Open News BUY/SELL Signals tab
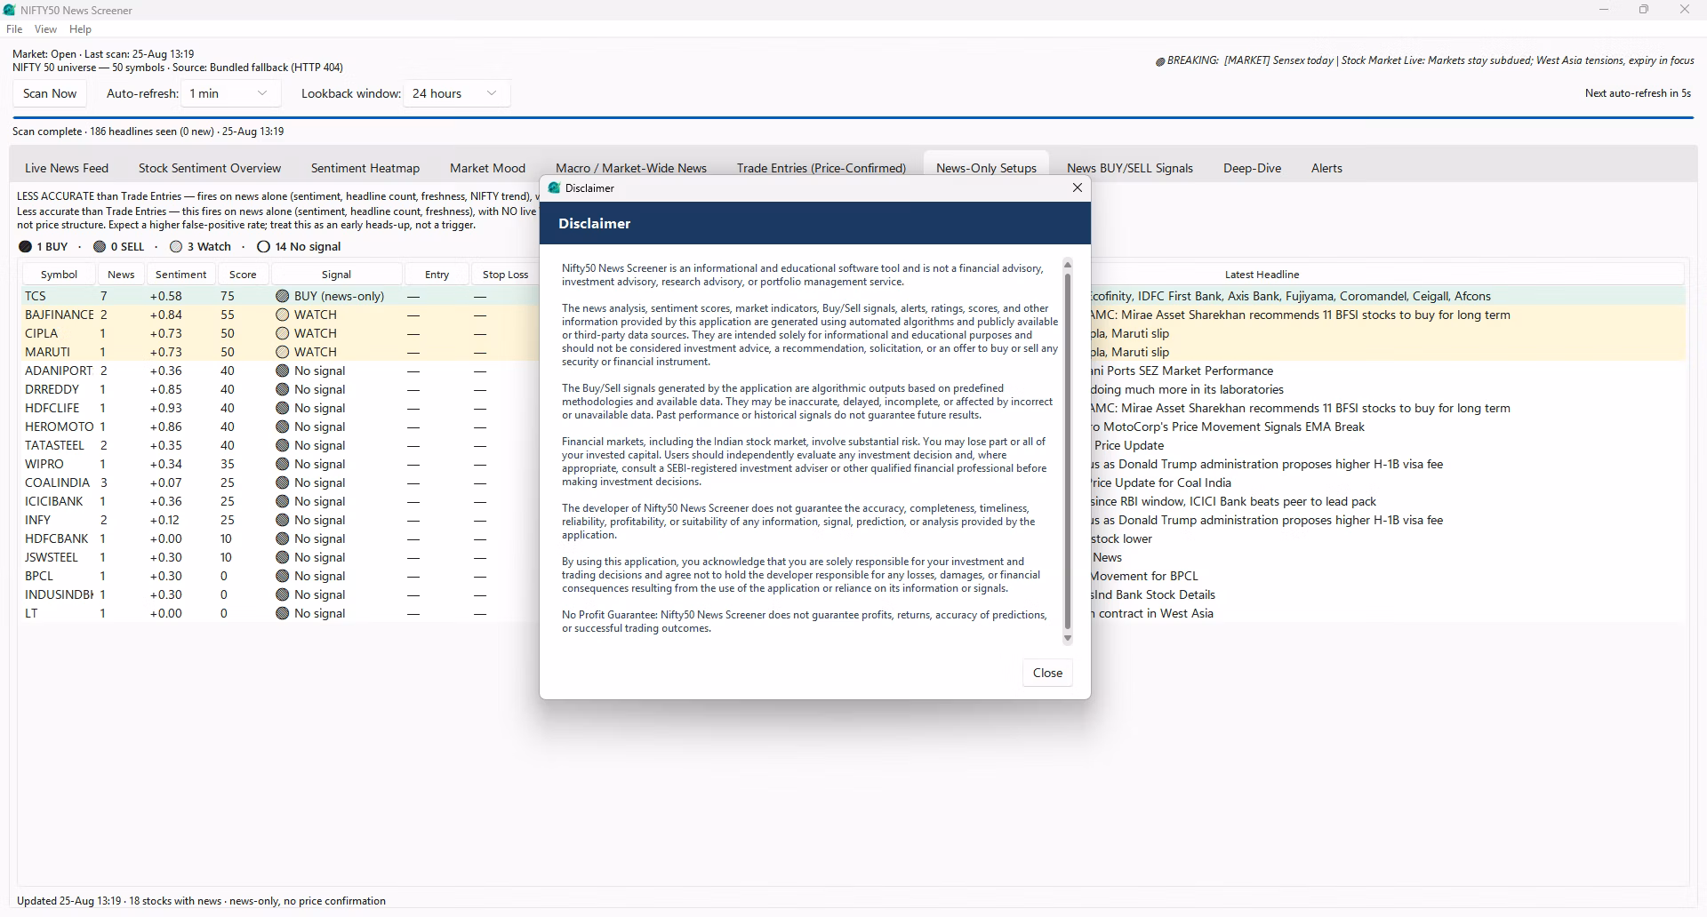This screenshot has width=1707, height=917. coord(1130,168)
